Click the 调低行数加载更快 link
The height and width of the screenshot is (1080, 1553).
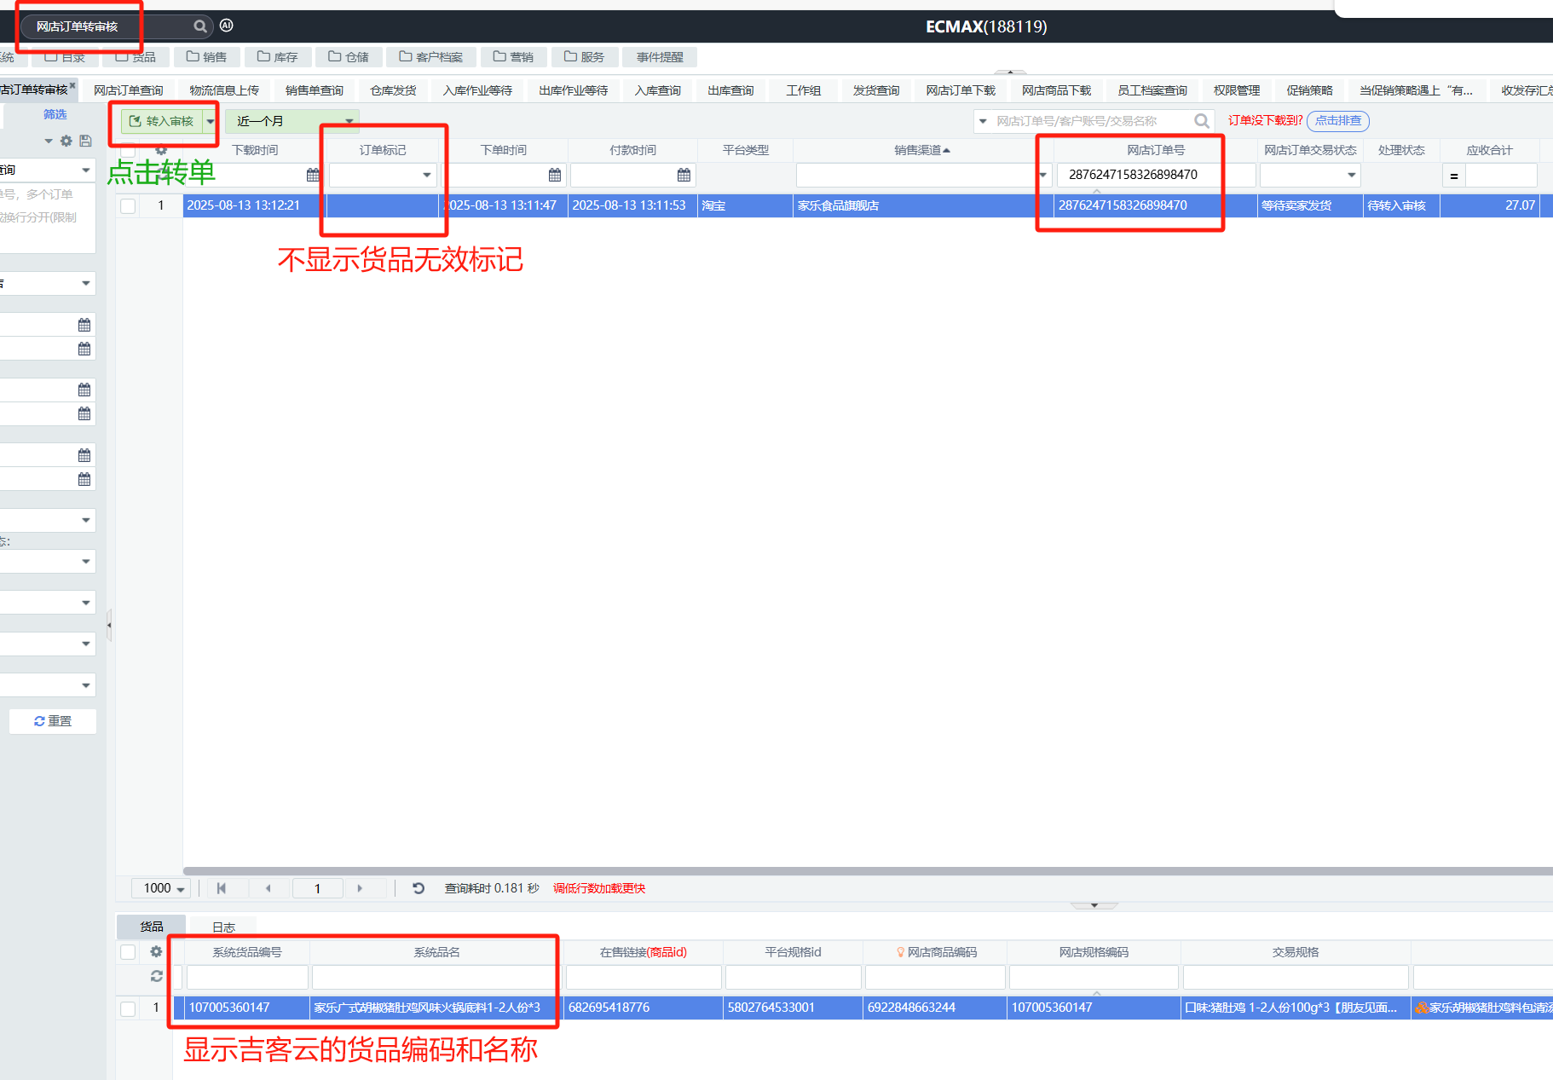(x=599, y=888)
